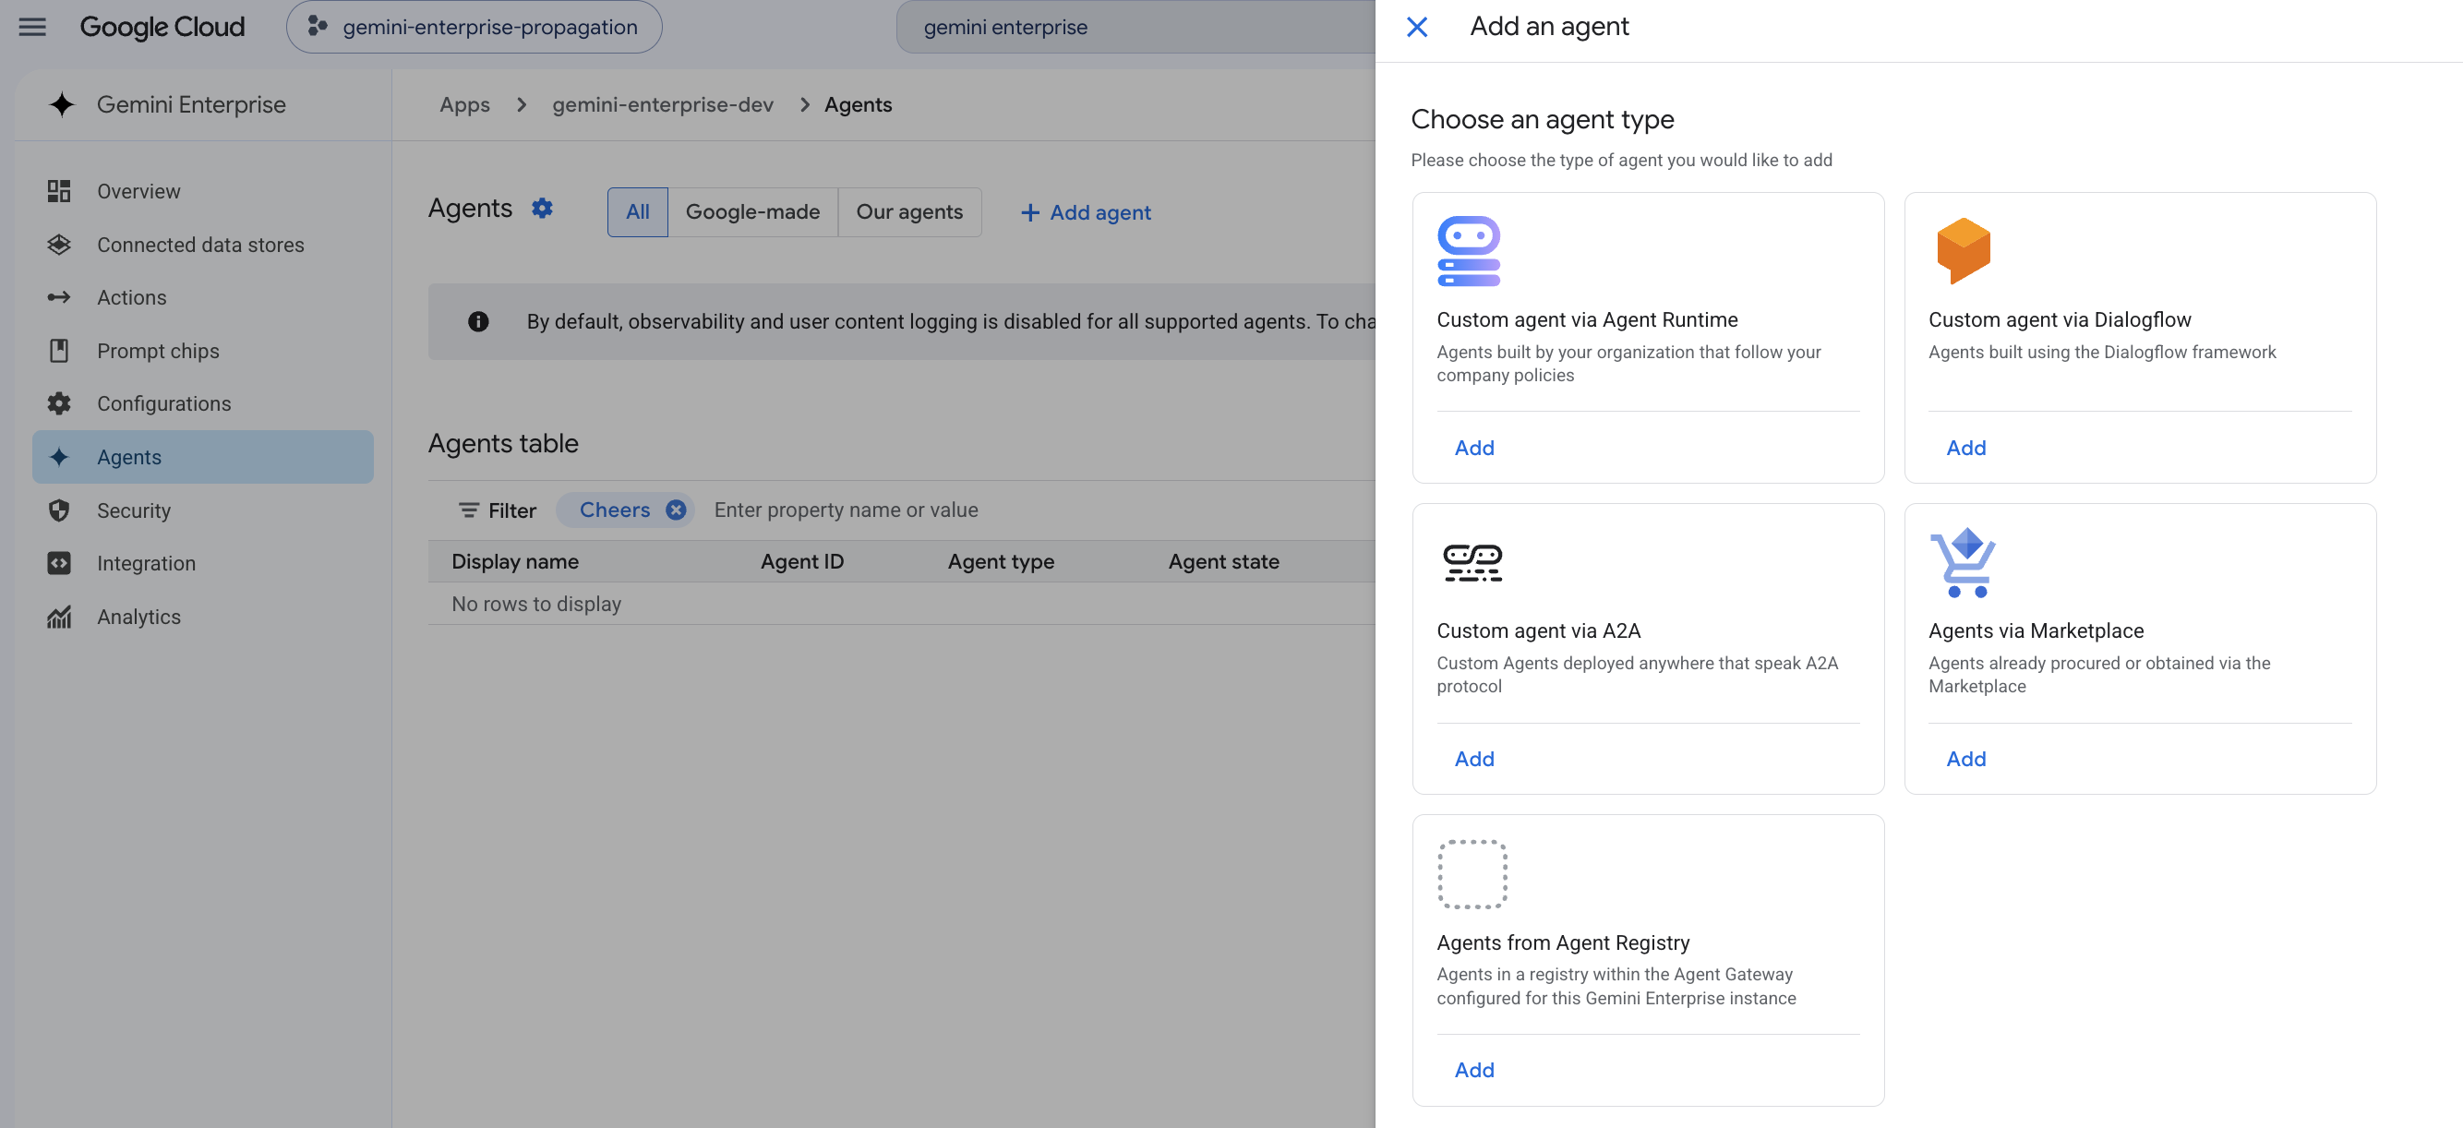Open the Integration page

pyautogui.click(x=203, y=563)
